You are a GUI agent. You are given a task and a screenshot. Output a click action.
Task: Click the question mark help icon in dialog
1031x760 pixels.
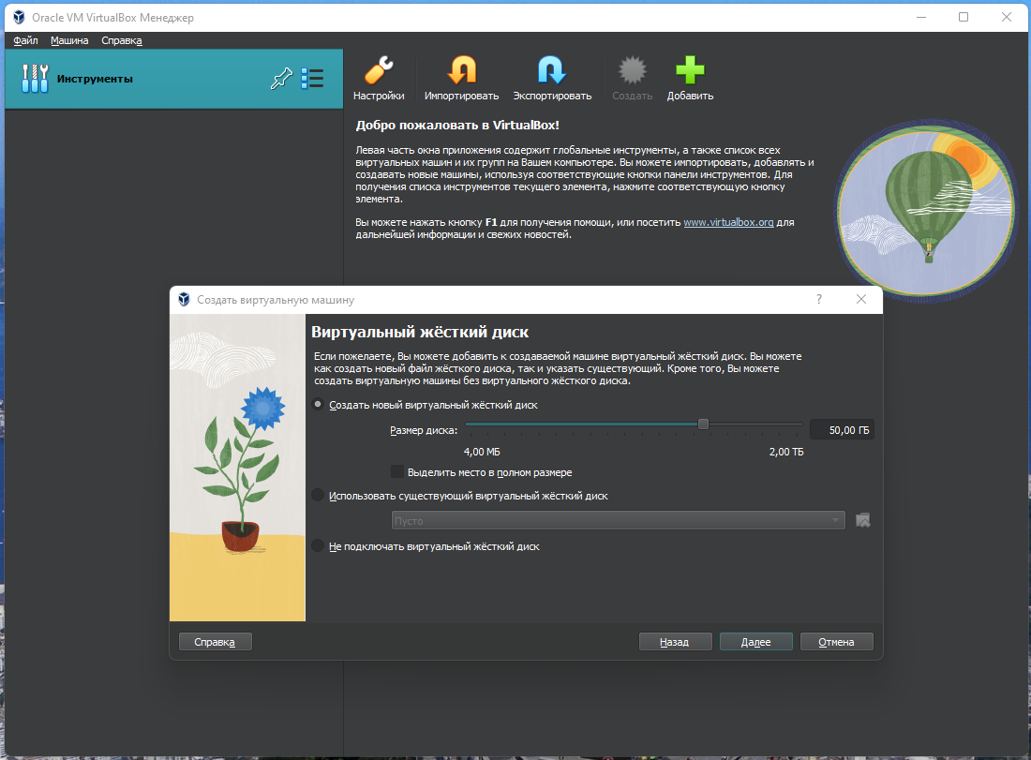click(818, 299)
